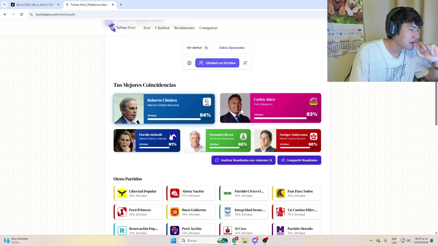Click Analizar Resultados con Asistente AI
Image resolution: width=438 pixels, height=246 pixels.
[243, 160]
